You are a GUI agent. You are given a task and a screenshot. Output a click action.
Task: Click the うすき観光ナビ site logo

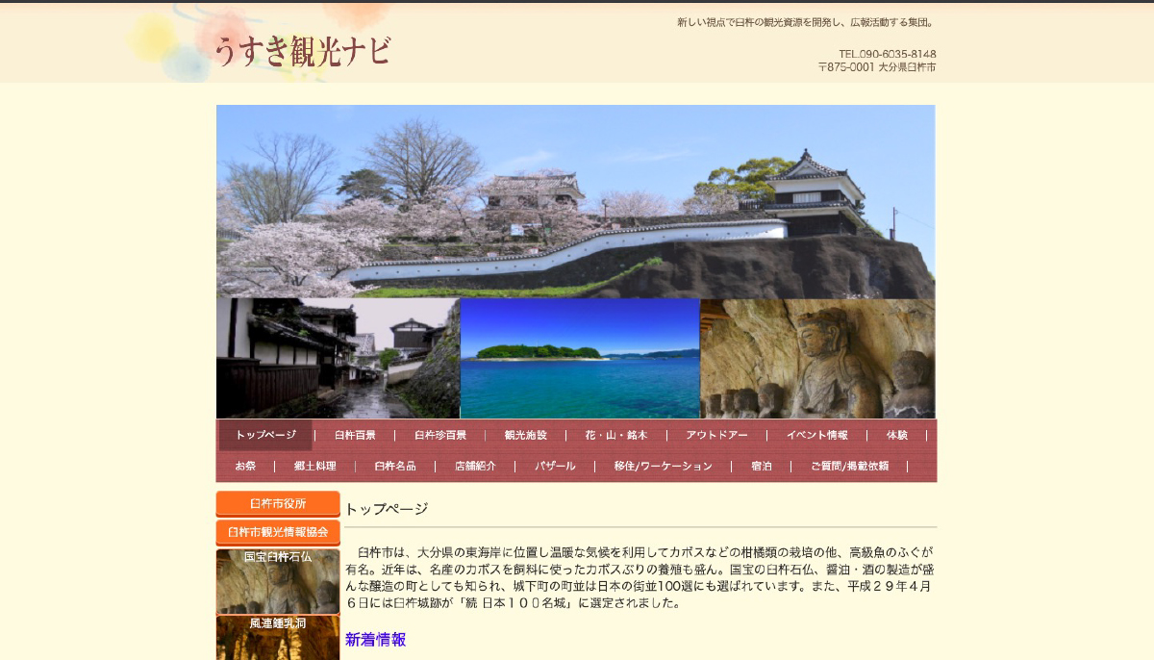[303, 49]
